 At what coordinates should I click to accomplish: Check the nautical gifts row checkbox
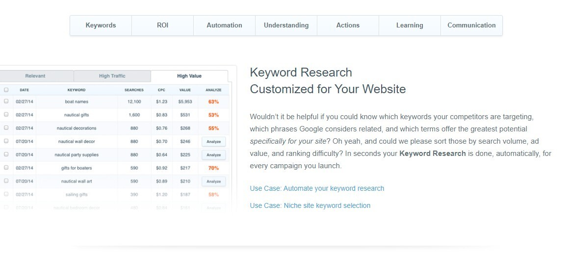[x=6, y=115]
